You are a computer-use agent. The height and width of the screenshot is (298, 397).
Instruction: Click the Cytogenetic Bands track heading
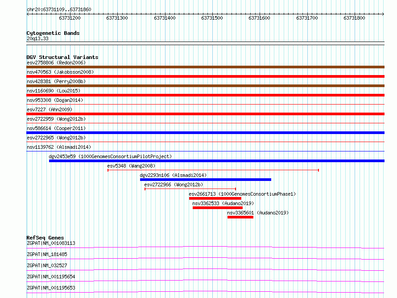click(53, 33)
